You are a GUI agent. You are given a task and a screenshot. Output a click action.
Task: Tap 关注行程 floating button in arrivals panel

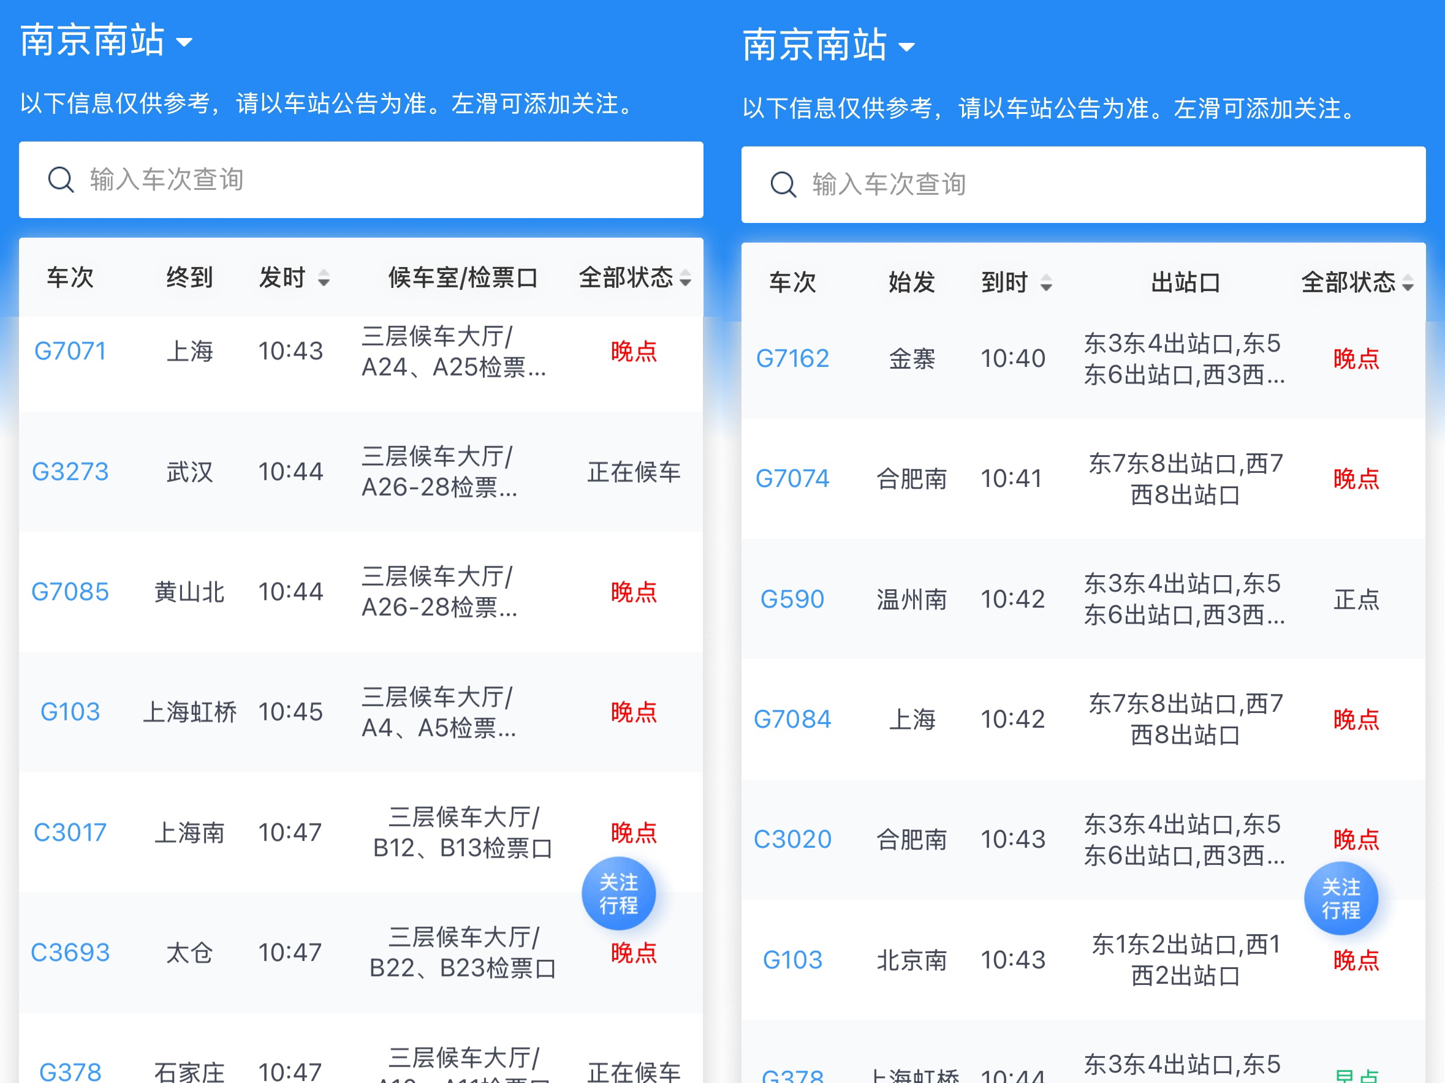(1341, 898)
